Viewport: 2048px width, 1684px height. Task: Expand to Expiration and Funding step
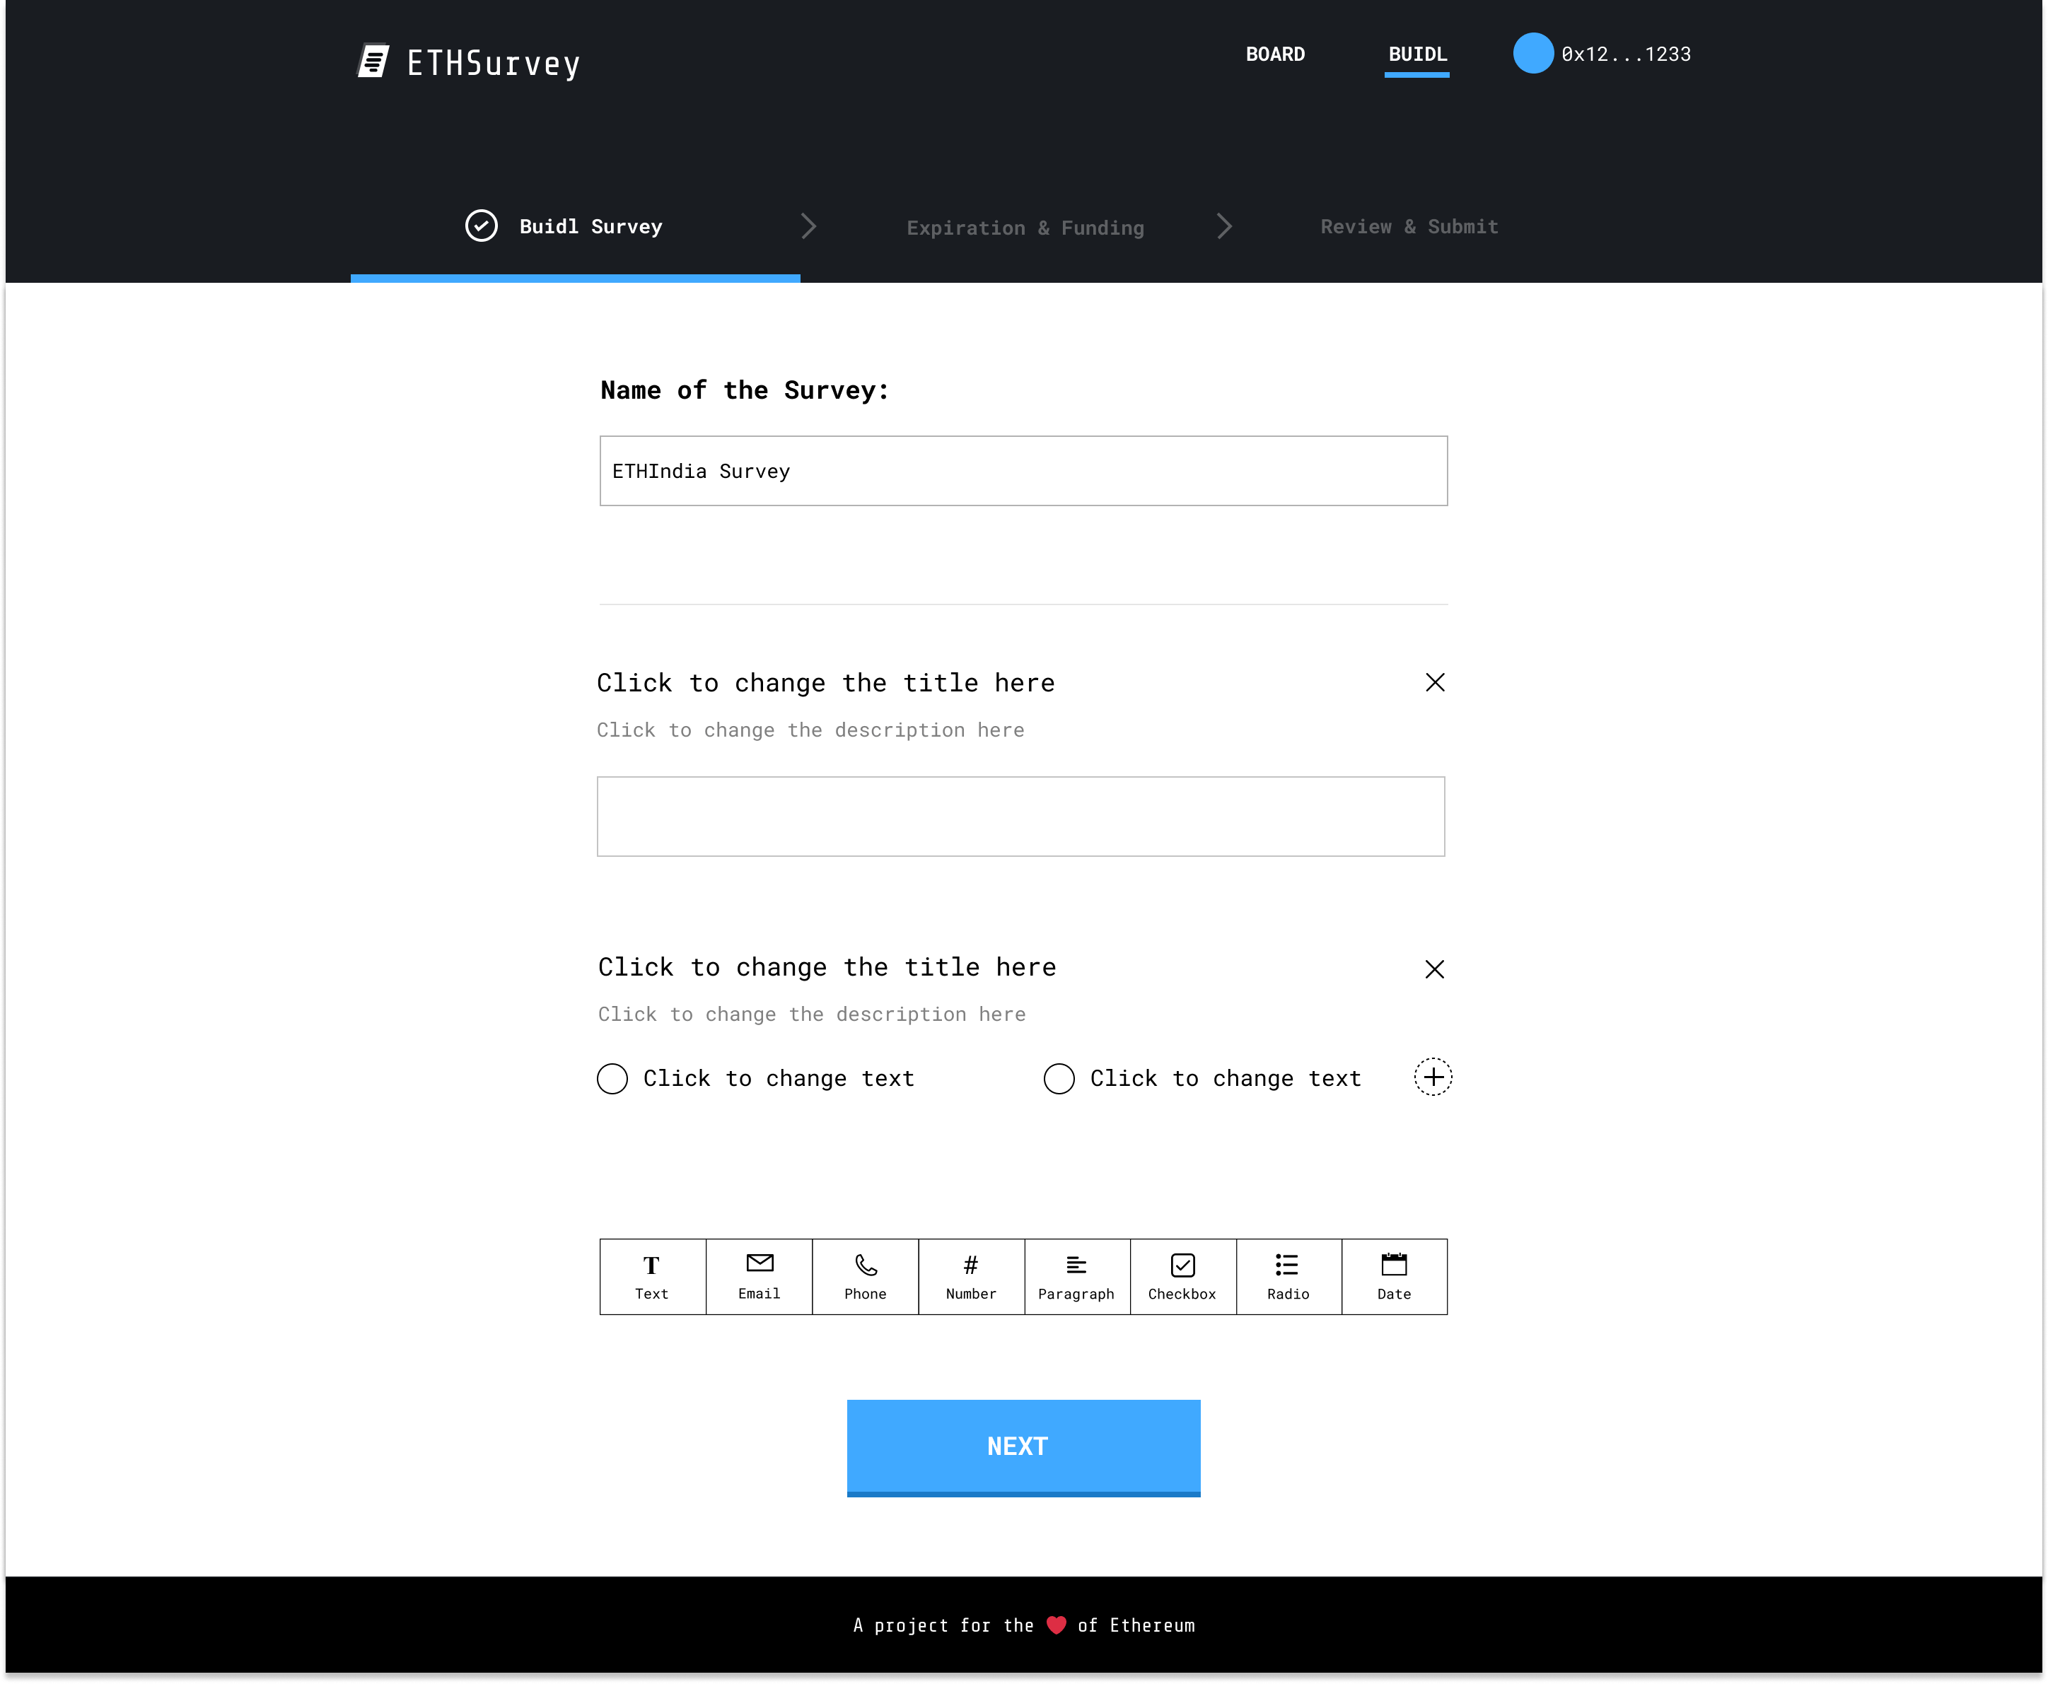point(1023,225)
